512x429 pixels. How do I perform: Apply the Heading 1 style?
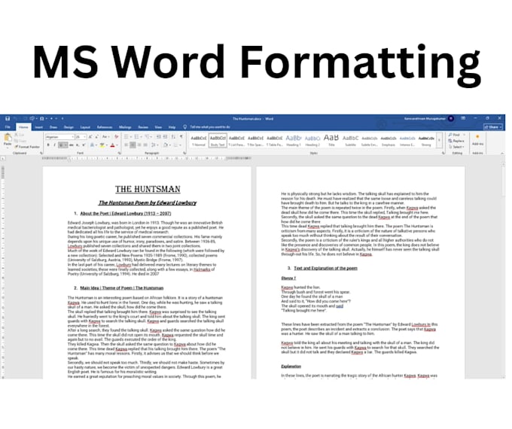point(293,141)
